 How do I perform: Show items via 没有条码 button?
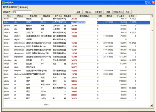[x=98, y=12]
